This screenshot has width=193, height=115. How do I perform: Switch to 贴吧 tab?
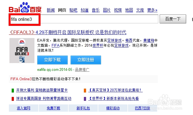click(x=73, y=10)
